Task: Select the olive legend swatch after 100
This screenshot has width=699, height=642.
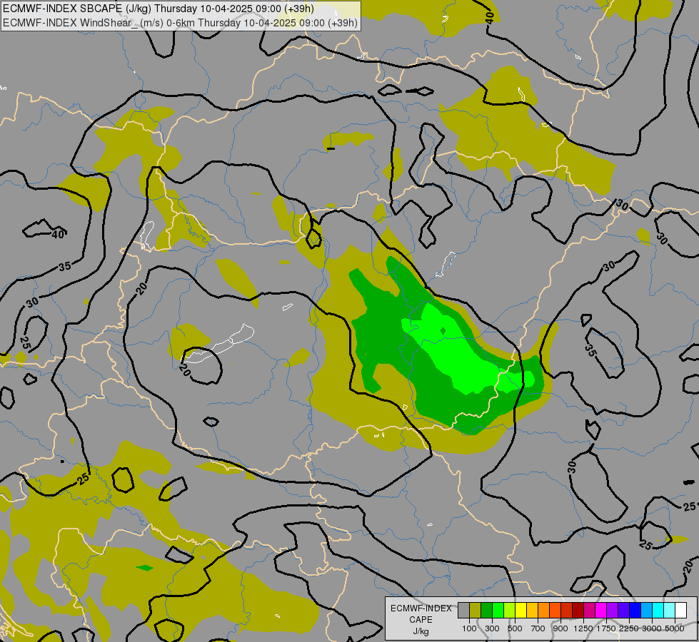Action: click(x=475, y=611)
